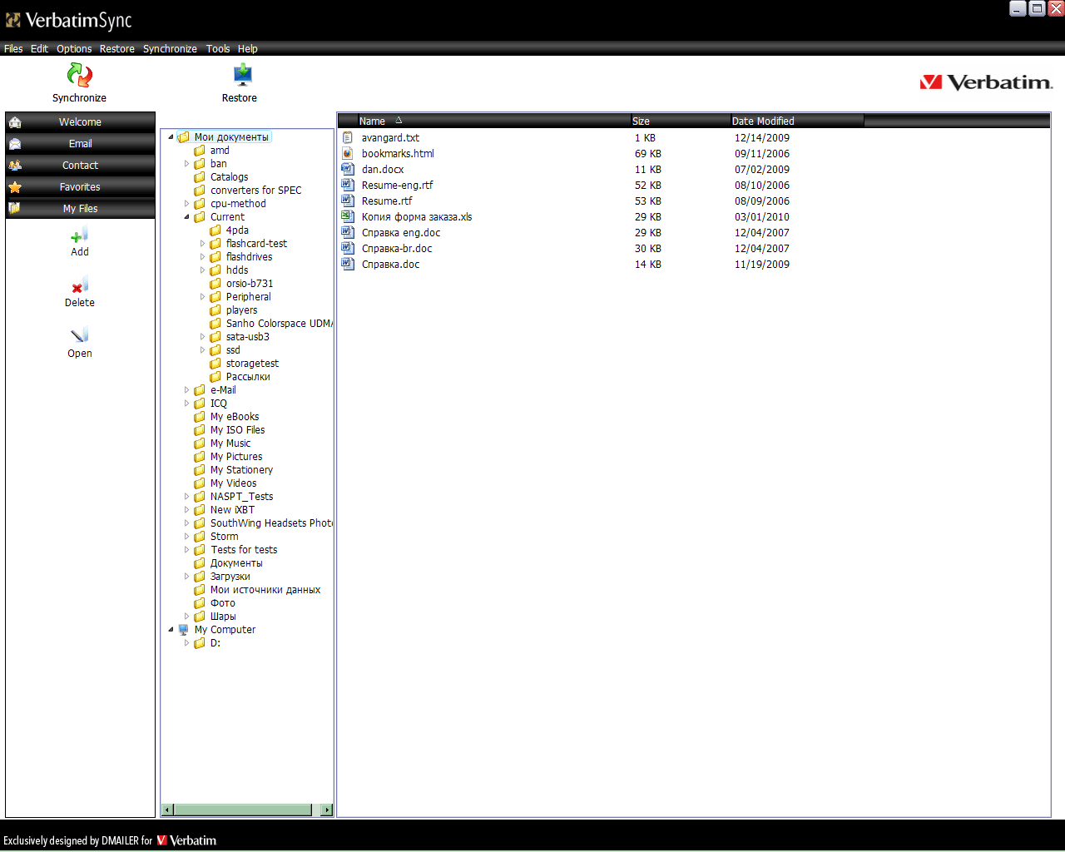Click the folder icon of Catalogs
Image resolution: width=1065 pixels, height=852 pixels.
tap(200, 177)
